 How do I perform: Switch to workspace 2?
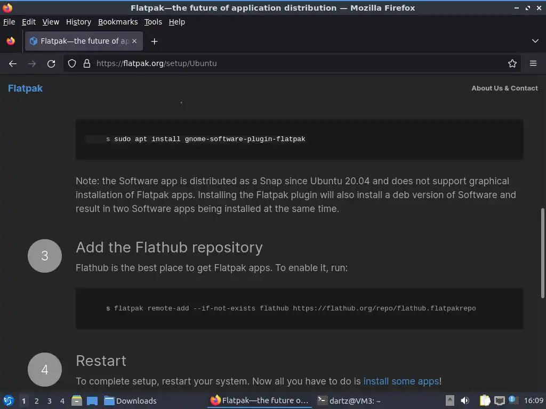(x=37, y=400)
